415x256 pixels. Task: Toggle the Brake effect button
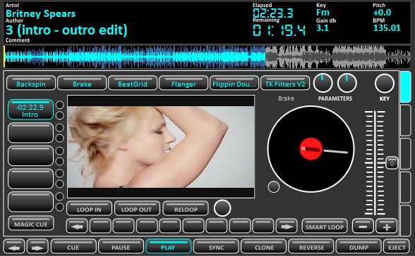point(82,83)
